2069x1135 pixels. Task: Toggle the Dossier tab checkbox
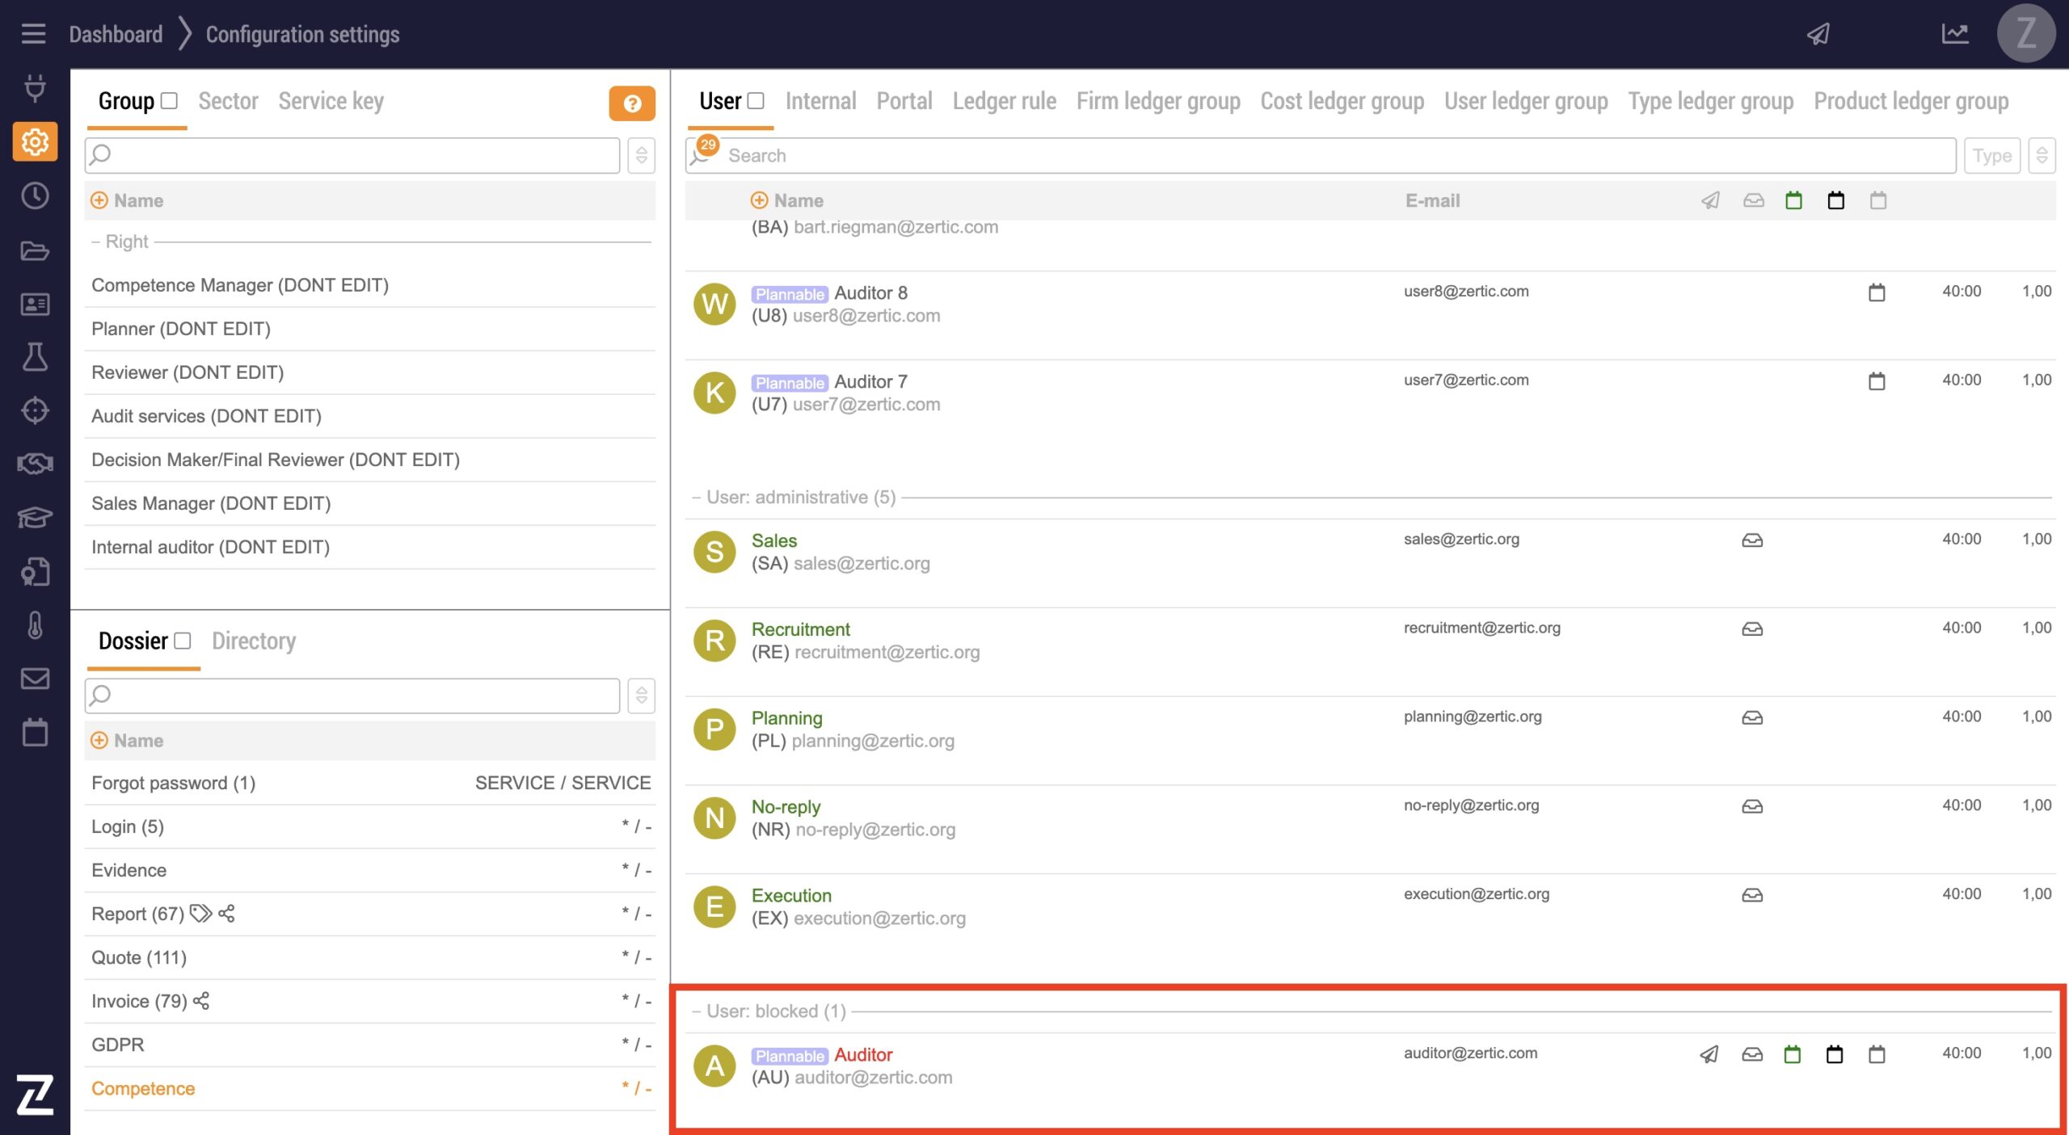(x=183, y=641)
